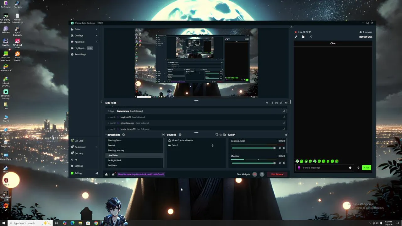The image size is (402, 226).
Task: Edit stream info with pencil icon
Action: pos(296,37)
